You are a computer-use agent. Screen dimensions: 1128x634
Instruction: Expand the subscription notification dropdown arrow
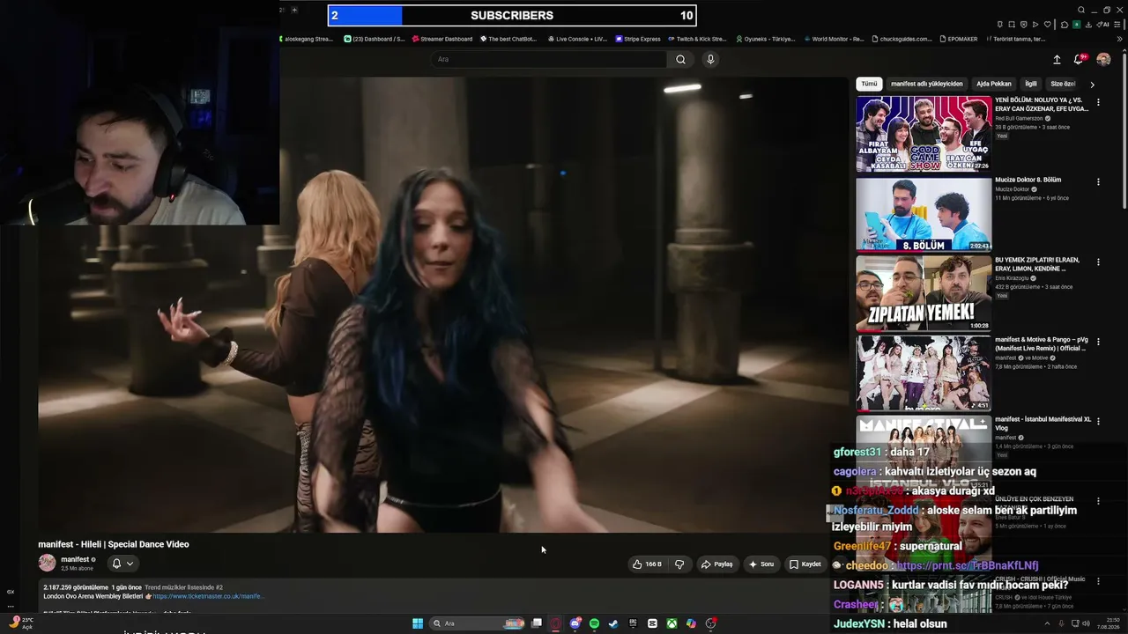(x=130, y=564)
